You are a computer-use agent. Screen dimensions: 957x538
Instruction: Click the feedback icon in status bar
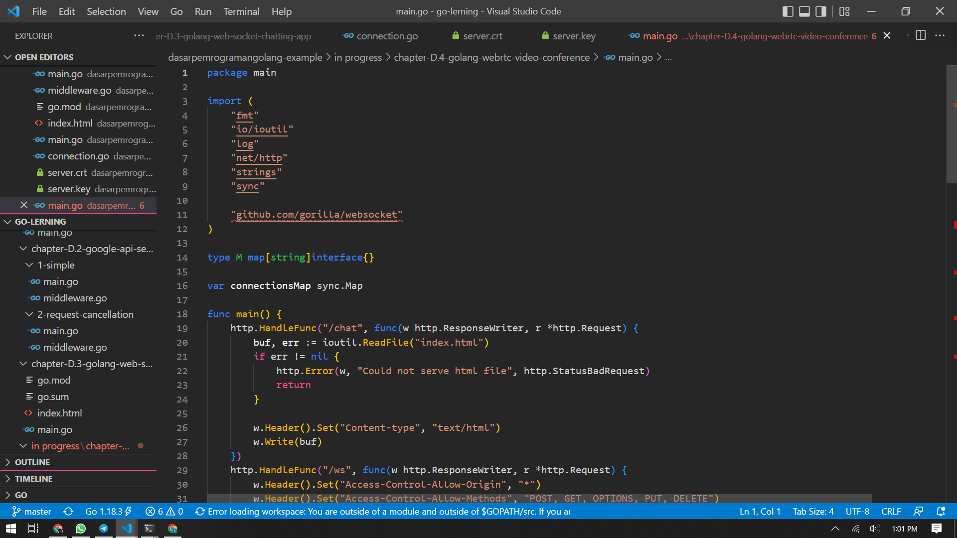[x=918, y=512]
